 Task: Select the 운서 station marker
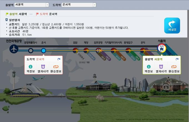(x=44, y=51)
